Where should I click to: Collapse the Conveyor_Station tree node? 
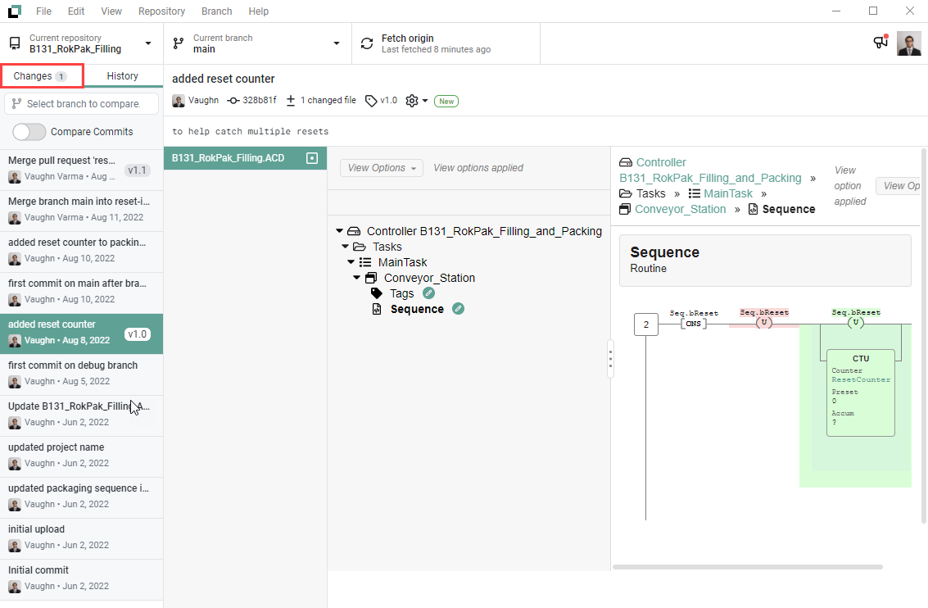(x=357, y=278)
